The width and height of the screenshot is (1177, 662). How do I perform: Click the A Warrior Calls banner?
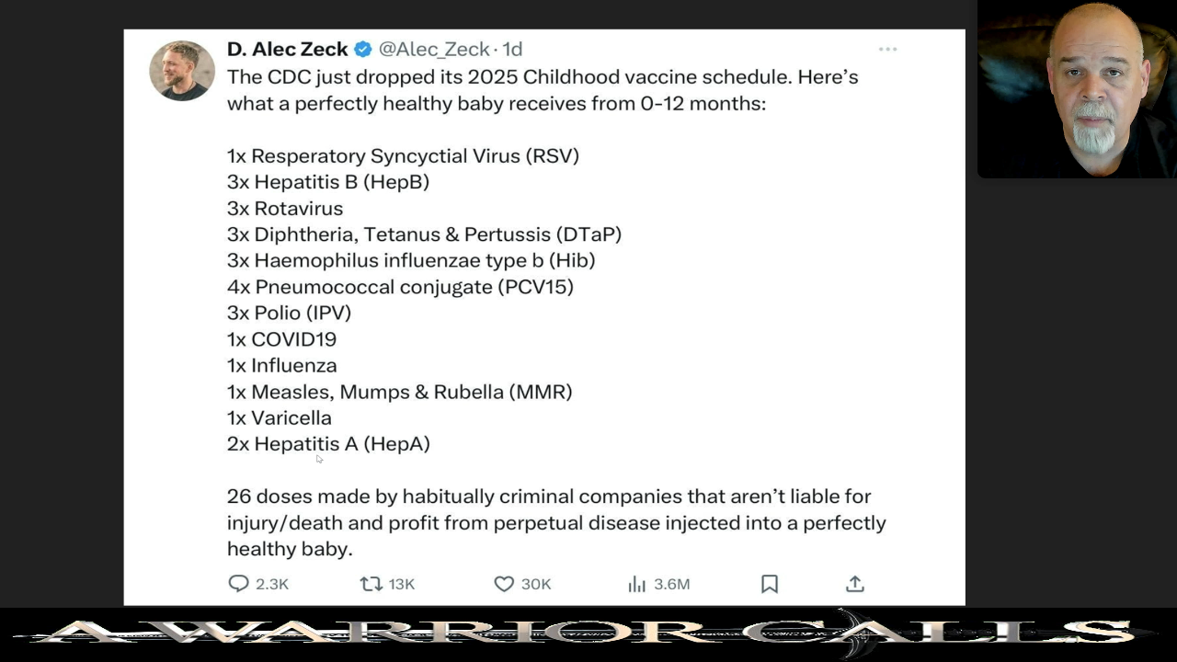click(588, 634)
